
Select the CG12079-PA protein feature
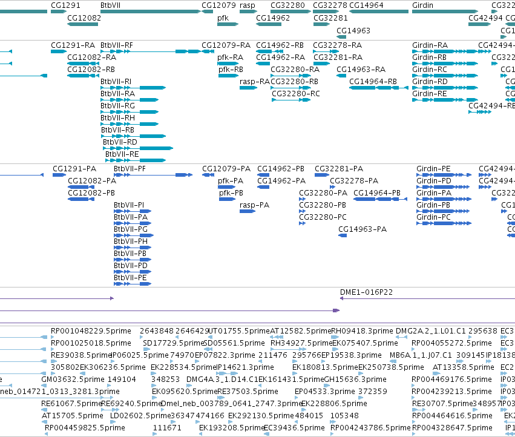coord(208,175)
